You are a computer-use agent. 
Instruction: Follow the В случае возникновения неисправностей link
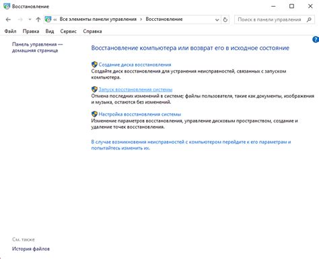coord(191,145)
